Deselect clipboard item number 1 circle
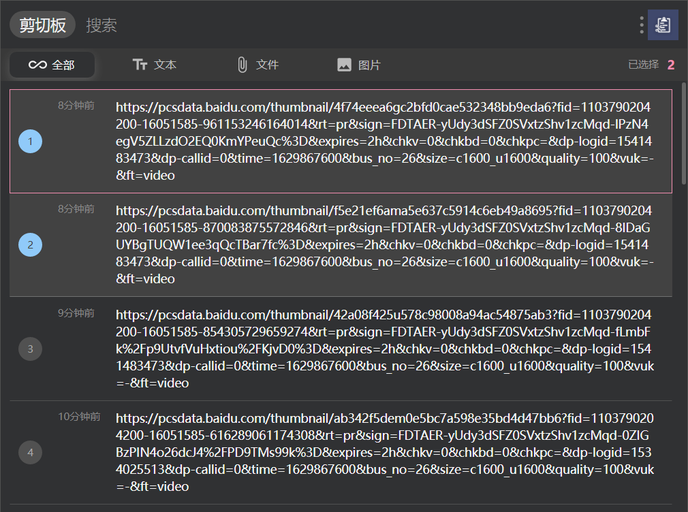Image resolution: width=688 pixels, height=512 pixels. pyautogui.click(x=30, y=141)
